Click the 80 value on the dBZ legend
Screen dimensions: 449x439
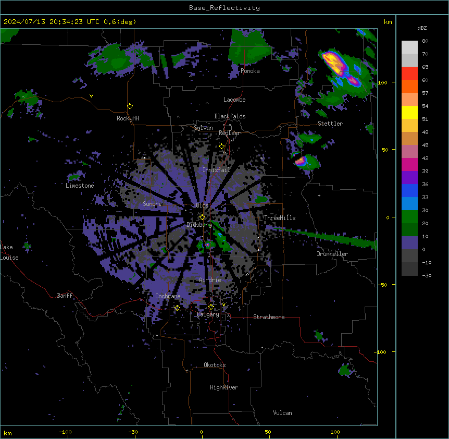pyautogui.click(x=425, y=41)
